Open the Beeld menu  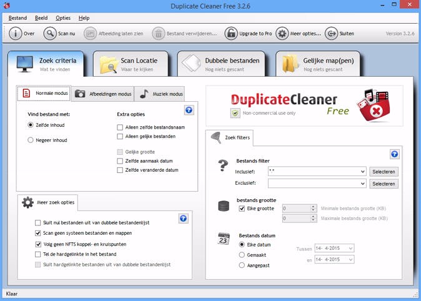(x=41, y=18)
